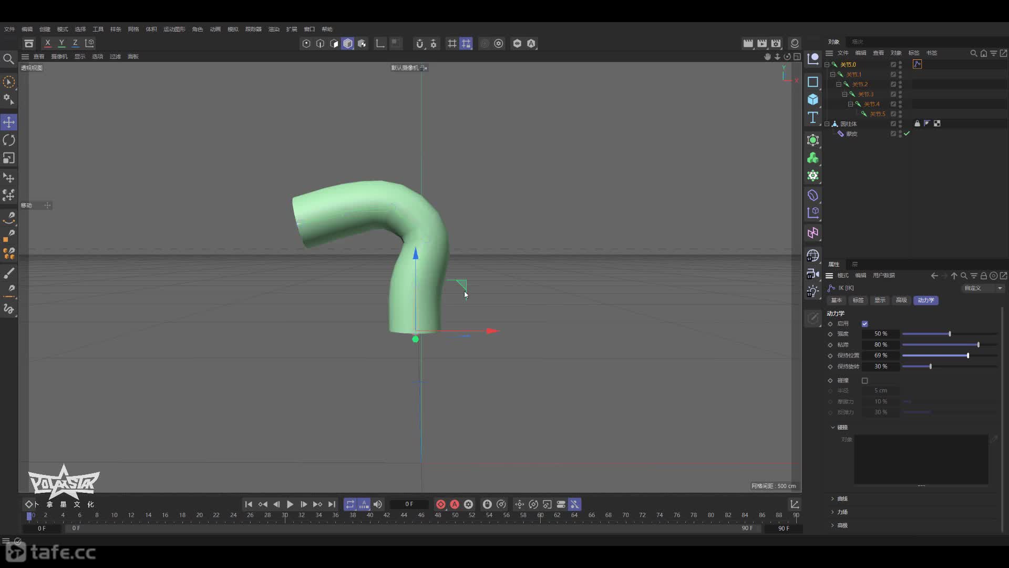Open the 文件 main menu
Screen dimensions: 1009x568
point(9,29)
